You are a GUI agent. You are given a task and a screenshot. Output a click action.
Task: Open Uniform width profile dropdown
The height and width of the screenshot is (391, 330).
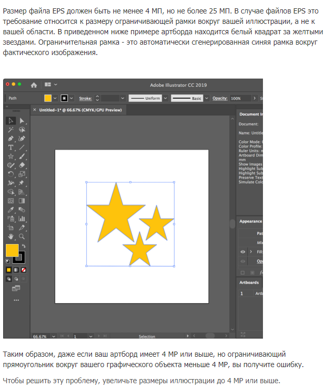click(165, 98)
